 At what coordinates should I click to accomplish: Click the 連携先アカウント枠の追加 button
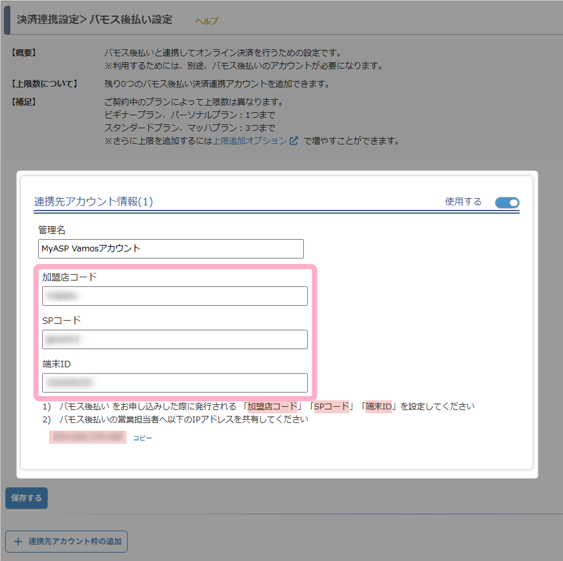[x=66, y=541]
